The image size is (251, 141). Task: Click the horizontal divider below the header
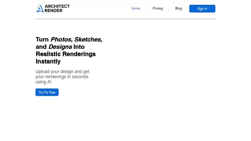coord(125,19)
